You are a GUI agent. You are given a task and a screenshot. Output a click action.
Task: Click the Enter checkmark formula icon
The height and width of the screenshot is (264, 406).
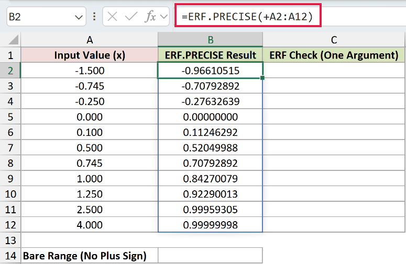[131, 17]
